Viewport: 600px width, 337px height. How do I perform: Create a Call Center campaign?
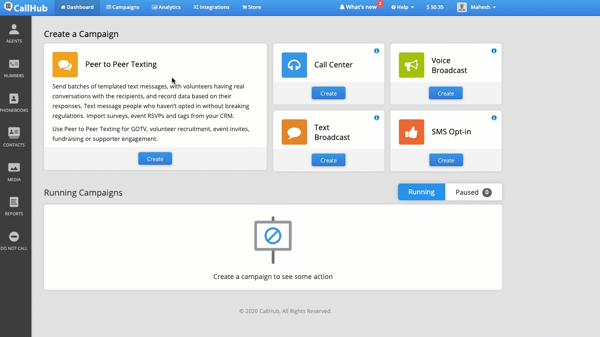coord(329,93)
